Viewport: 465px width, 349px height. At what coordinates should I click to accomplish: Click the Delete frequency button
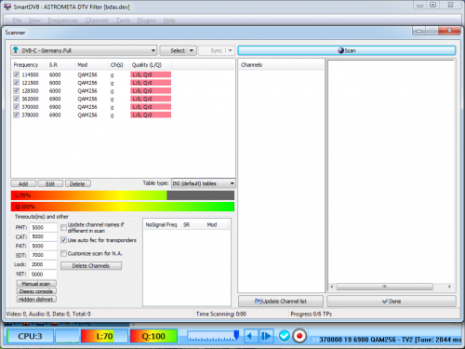coord(78,184)
